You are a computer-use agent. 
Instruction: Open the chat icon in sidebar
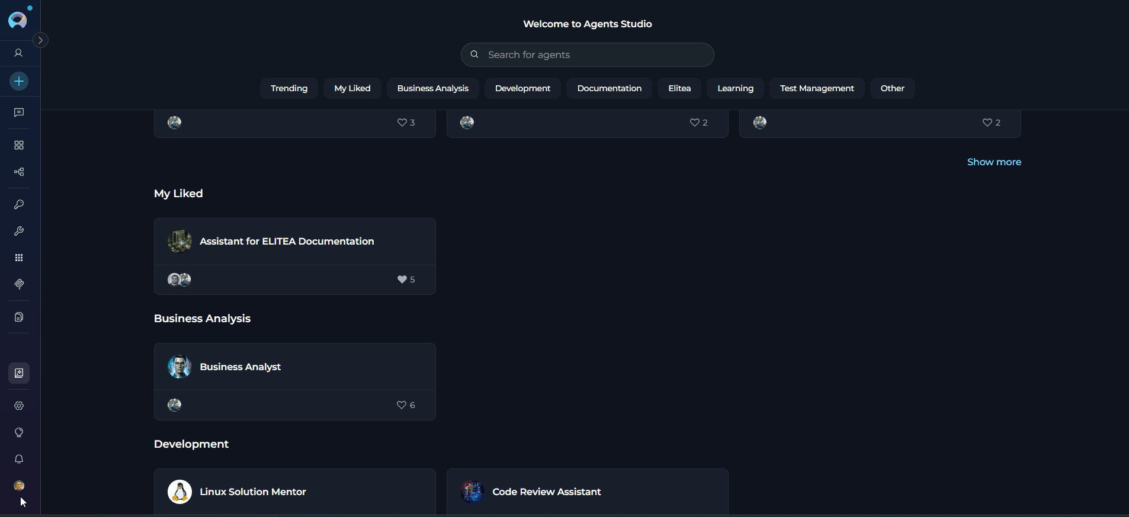tap(19, 113)
